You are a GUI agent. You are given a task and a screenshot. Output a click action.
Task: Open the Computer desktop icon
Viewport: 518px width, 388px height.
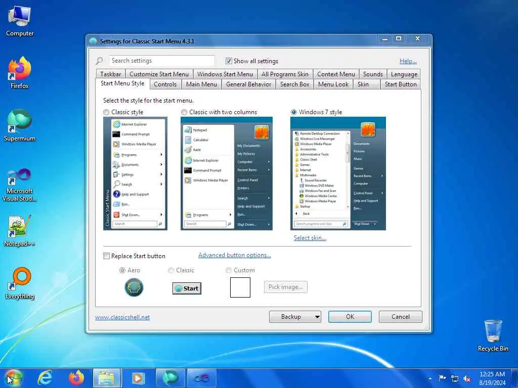pyautogui.click(x=20, y=21)
